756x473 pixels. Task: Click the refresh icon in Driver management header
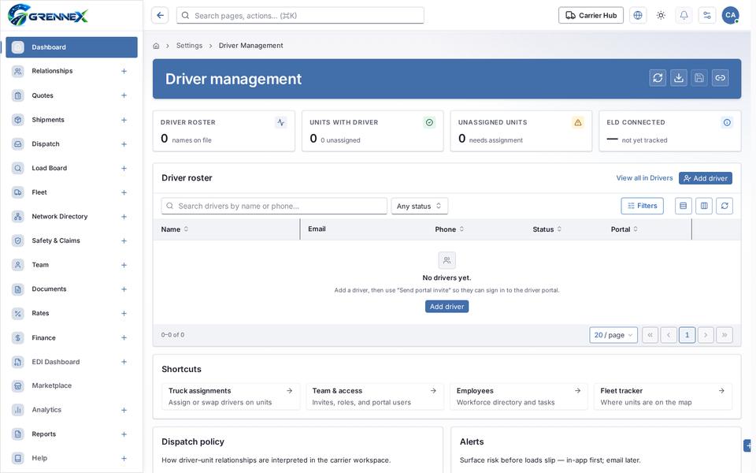658,78
